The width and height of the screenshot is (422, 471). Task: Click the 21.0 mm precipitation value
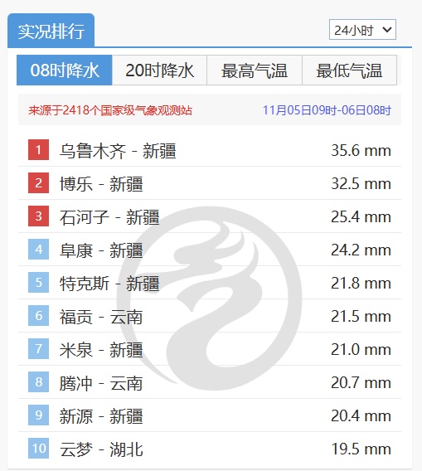pos(361,349)
